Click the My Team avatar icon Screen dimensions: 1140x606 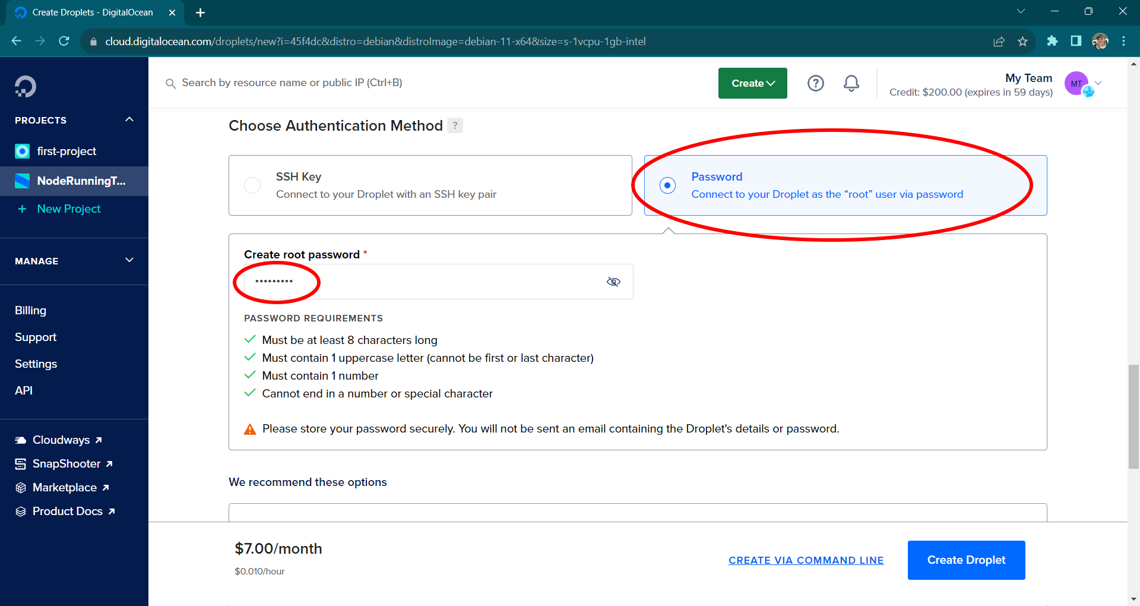1076,84
